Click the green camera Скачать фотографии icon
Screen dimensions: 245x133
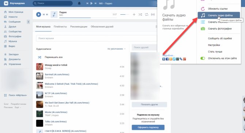click(203, 29)
